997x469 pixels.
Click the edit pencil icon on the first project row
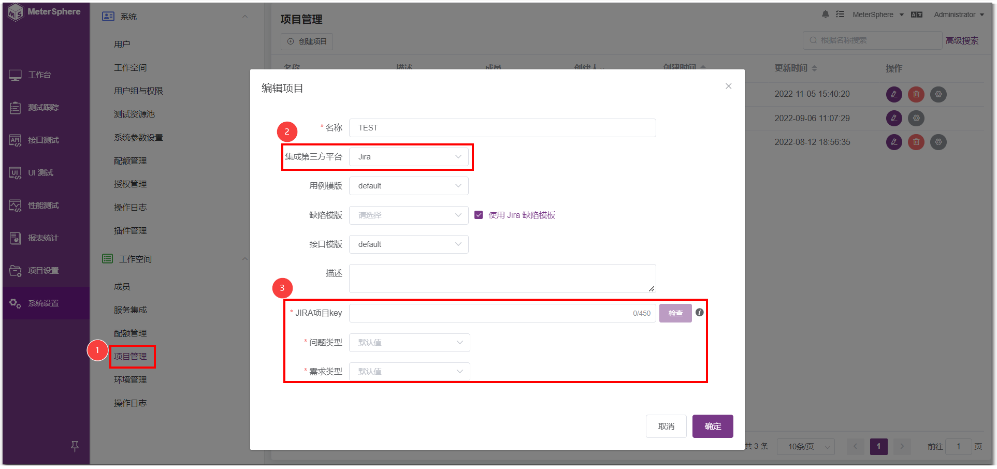(894, 94)
